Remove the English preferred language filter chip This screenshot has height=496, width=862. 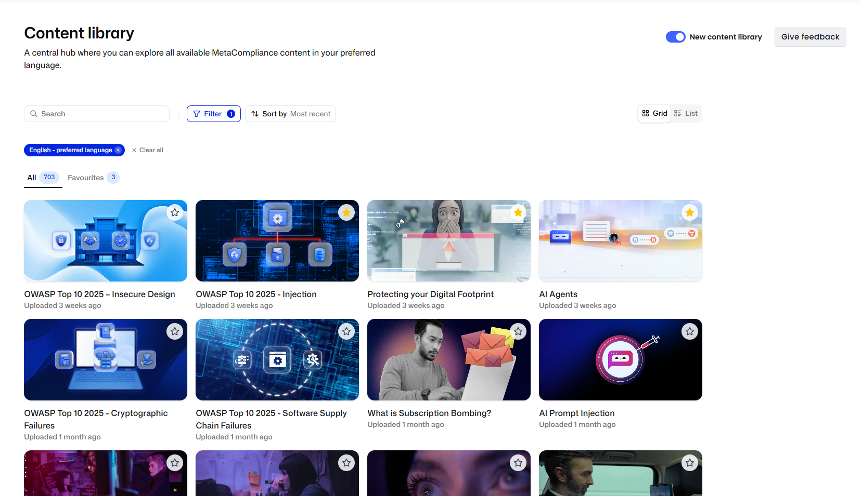pyautogui.click(x=118, y=150)
